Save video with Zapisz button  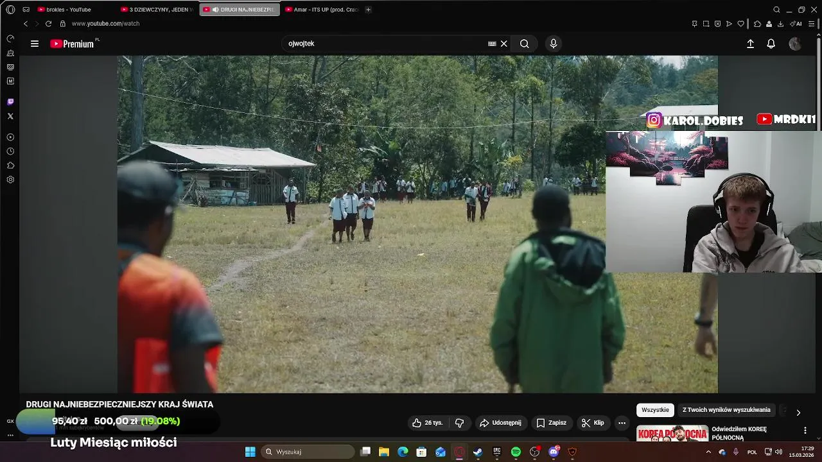click(552, 423)
